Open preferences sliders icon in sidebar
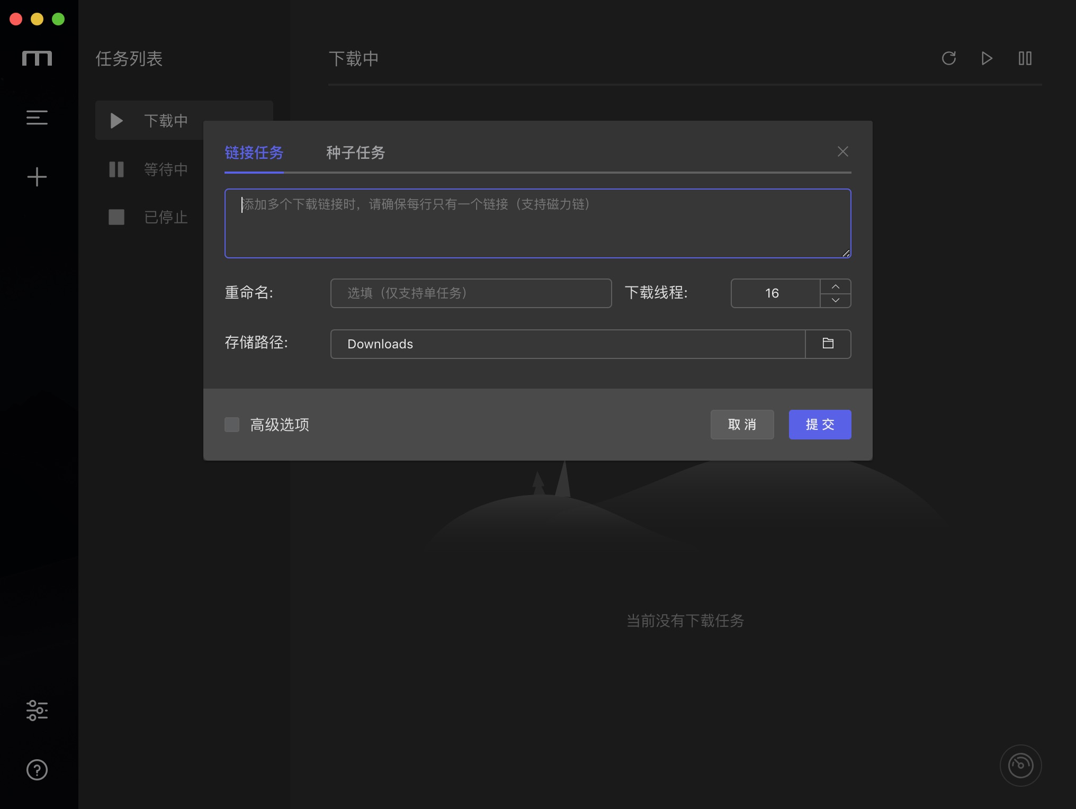The image size is (1076, 809). click(x=37, y=711)
